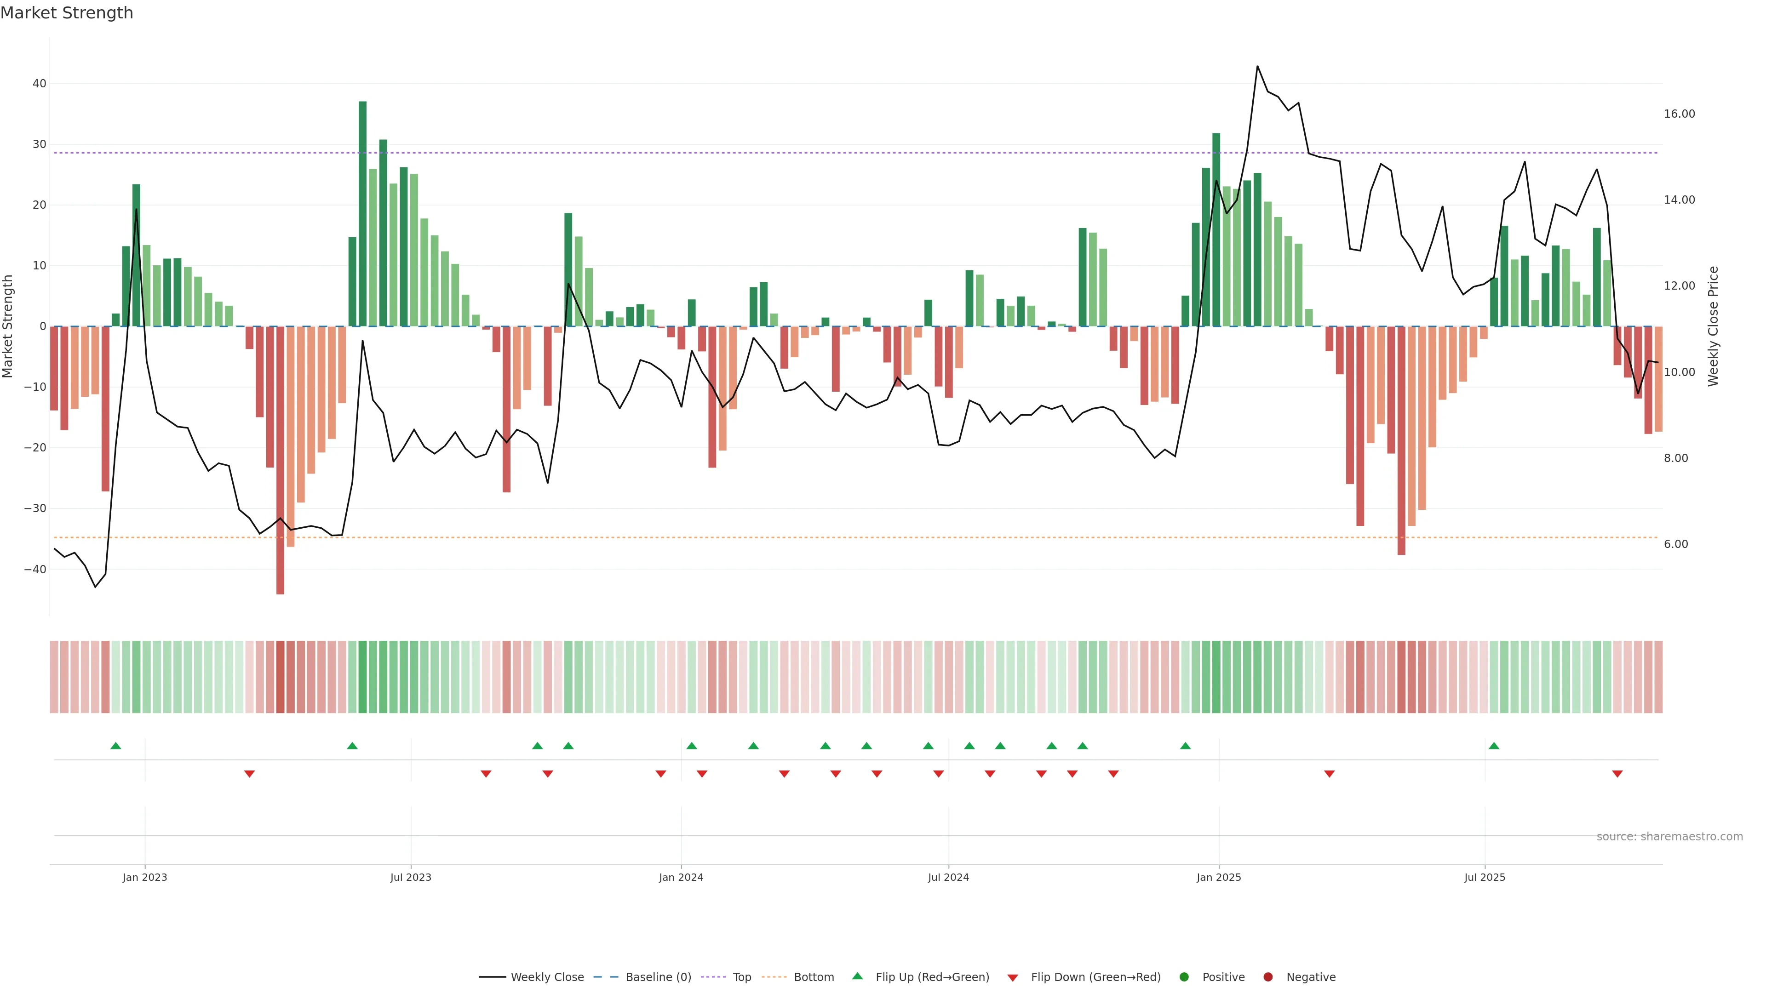Click source sharemaestro.com text
Image resolution: width=1766 pixels, height=993 pixels.
point(1669,836)
